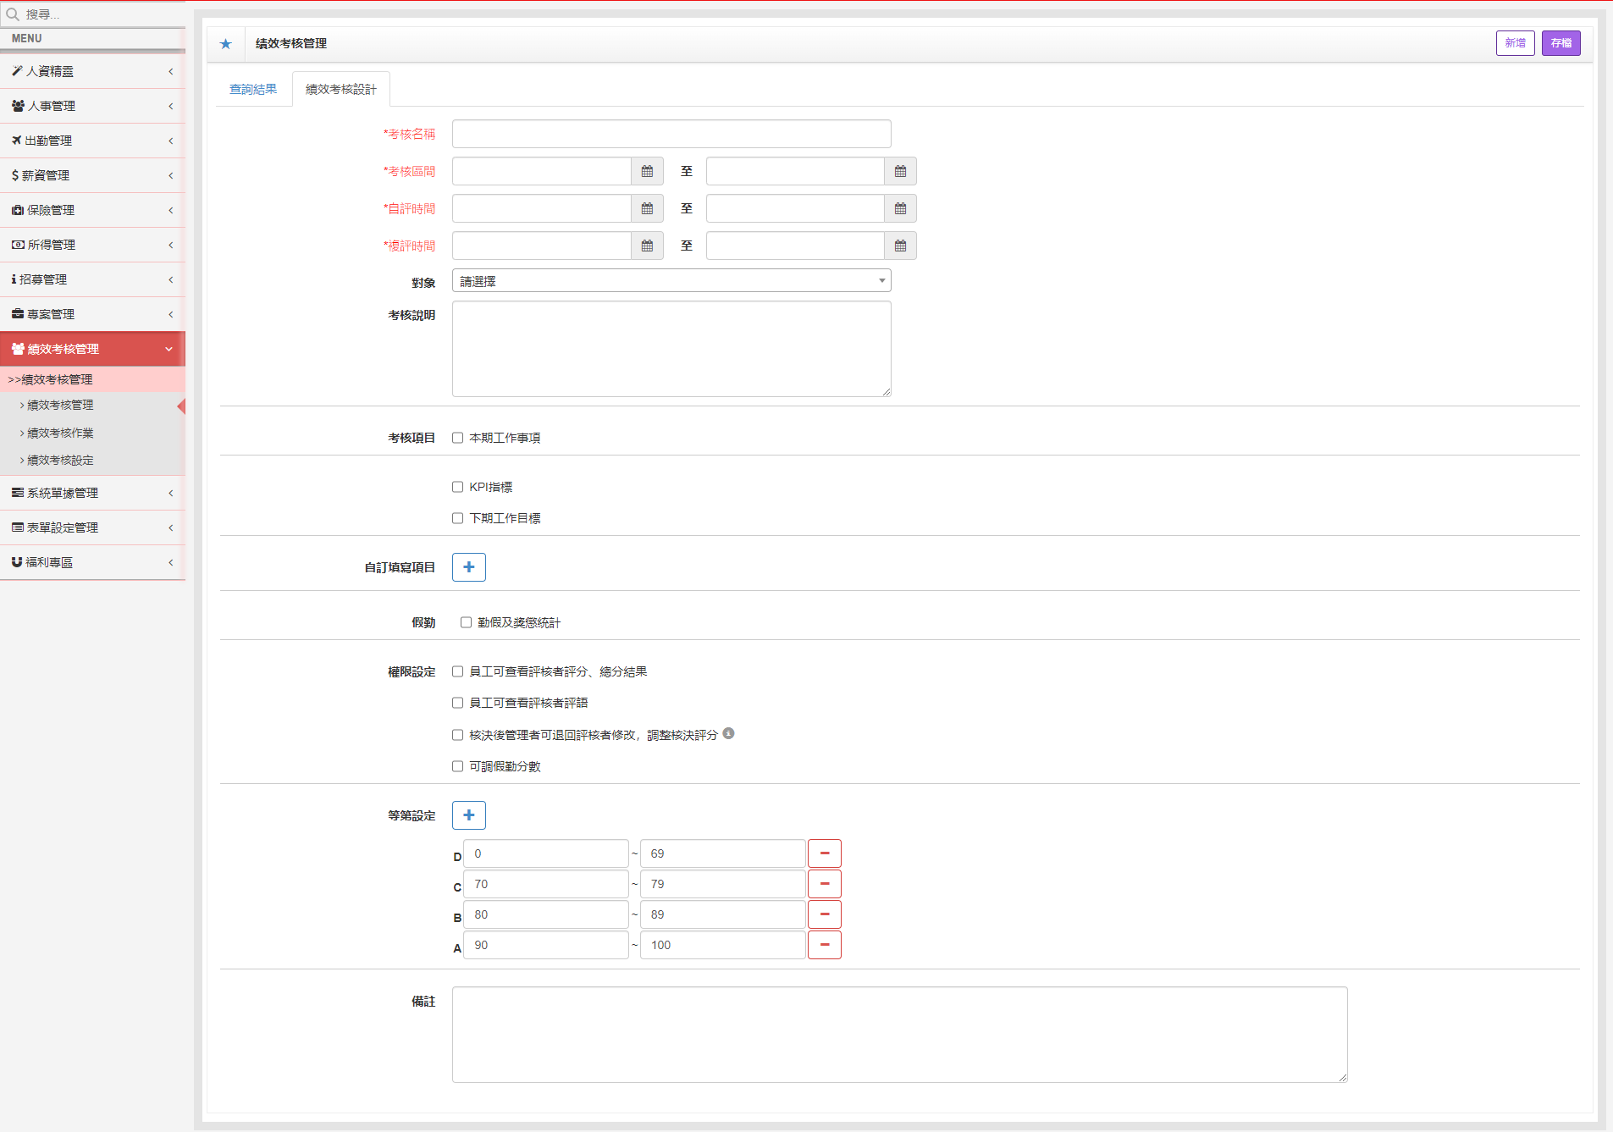Open 績效考核作業 submenu item
This screenshot has width=1613, height=1132.
60,433
